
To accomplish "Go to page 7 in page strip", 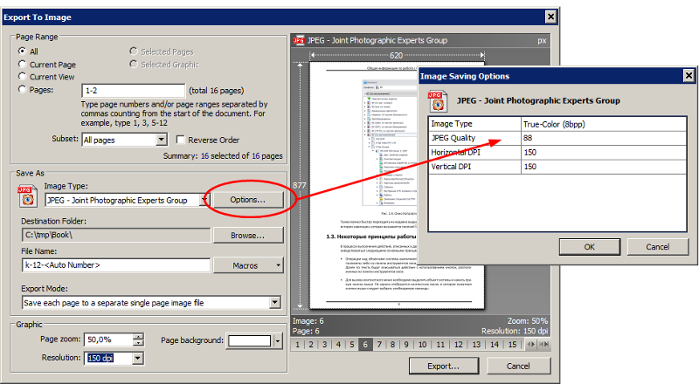I will click(x=382, y=345).
